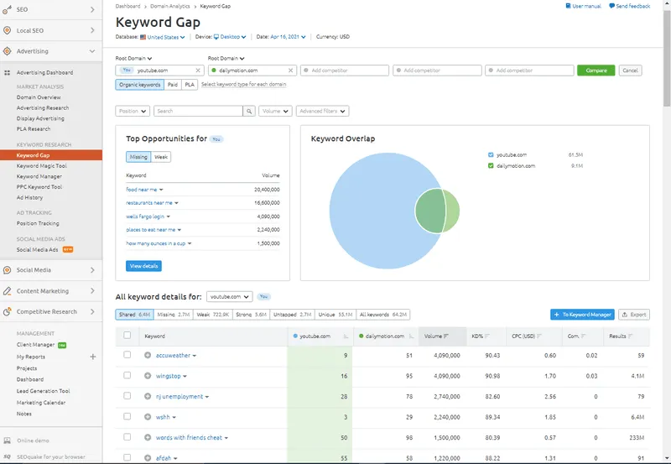This screenshot has width=671, height=464.
Task: Click the Social Media sidebar icon
Action: tap(7, 270)
